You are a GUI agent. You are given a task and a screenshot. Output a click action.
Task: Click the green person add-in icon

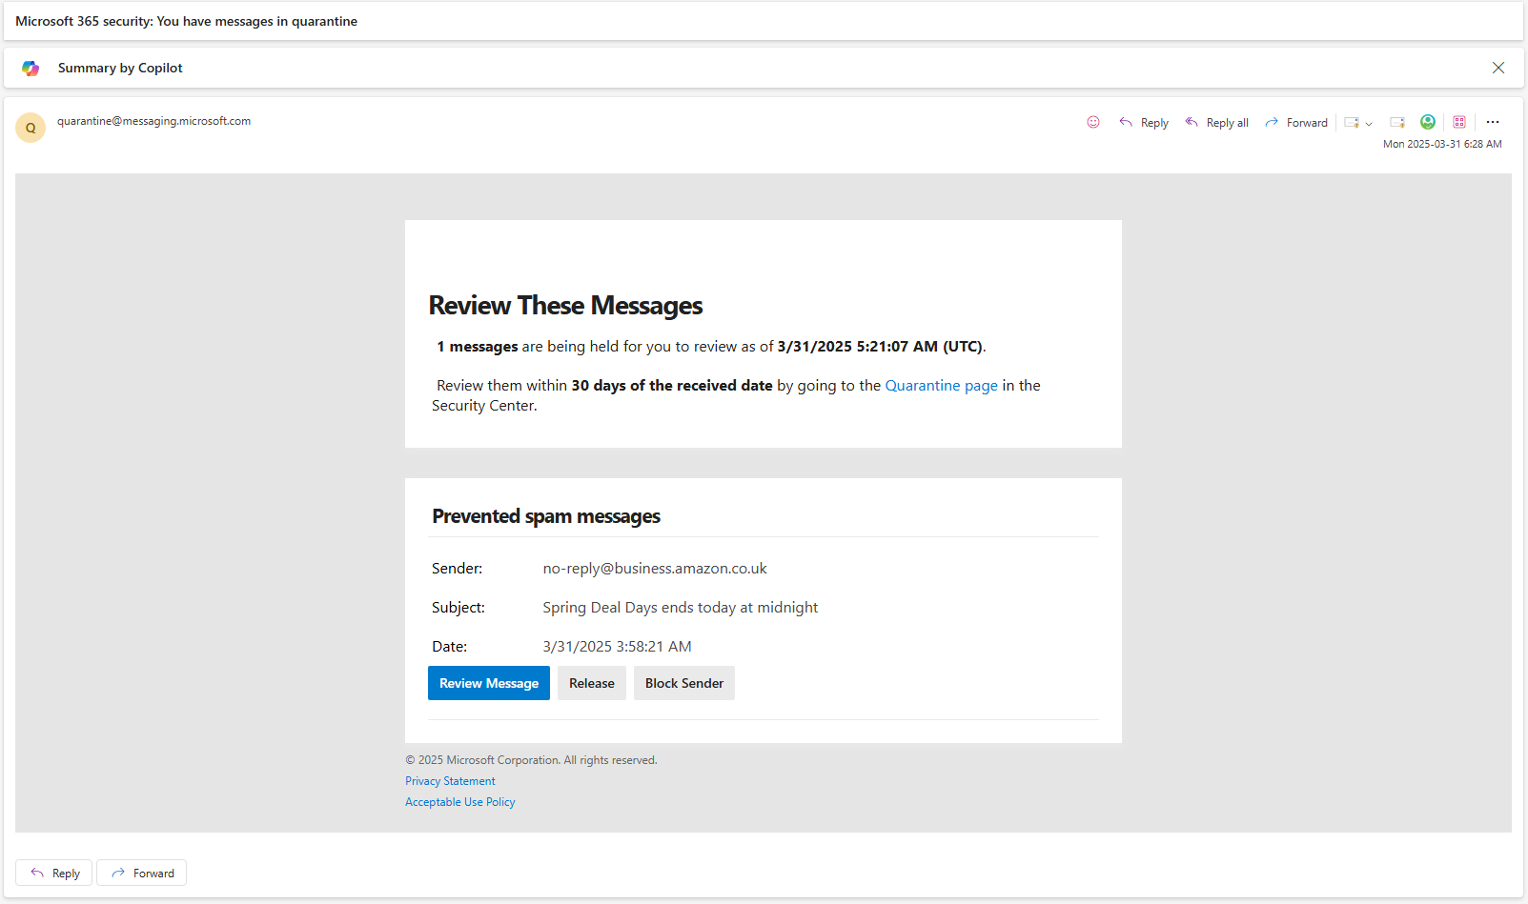click(1428, 122)
